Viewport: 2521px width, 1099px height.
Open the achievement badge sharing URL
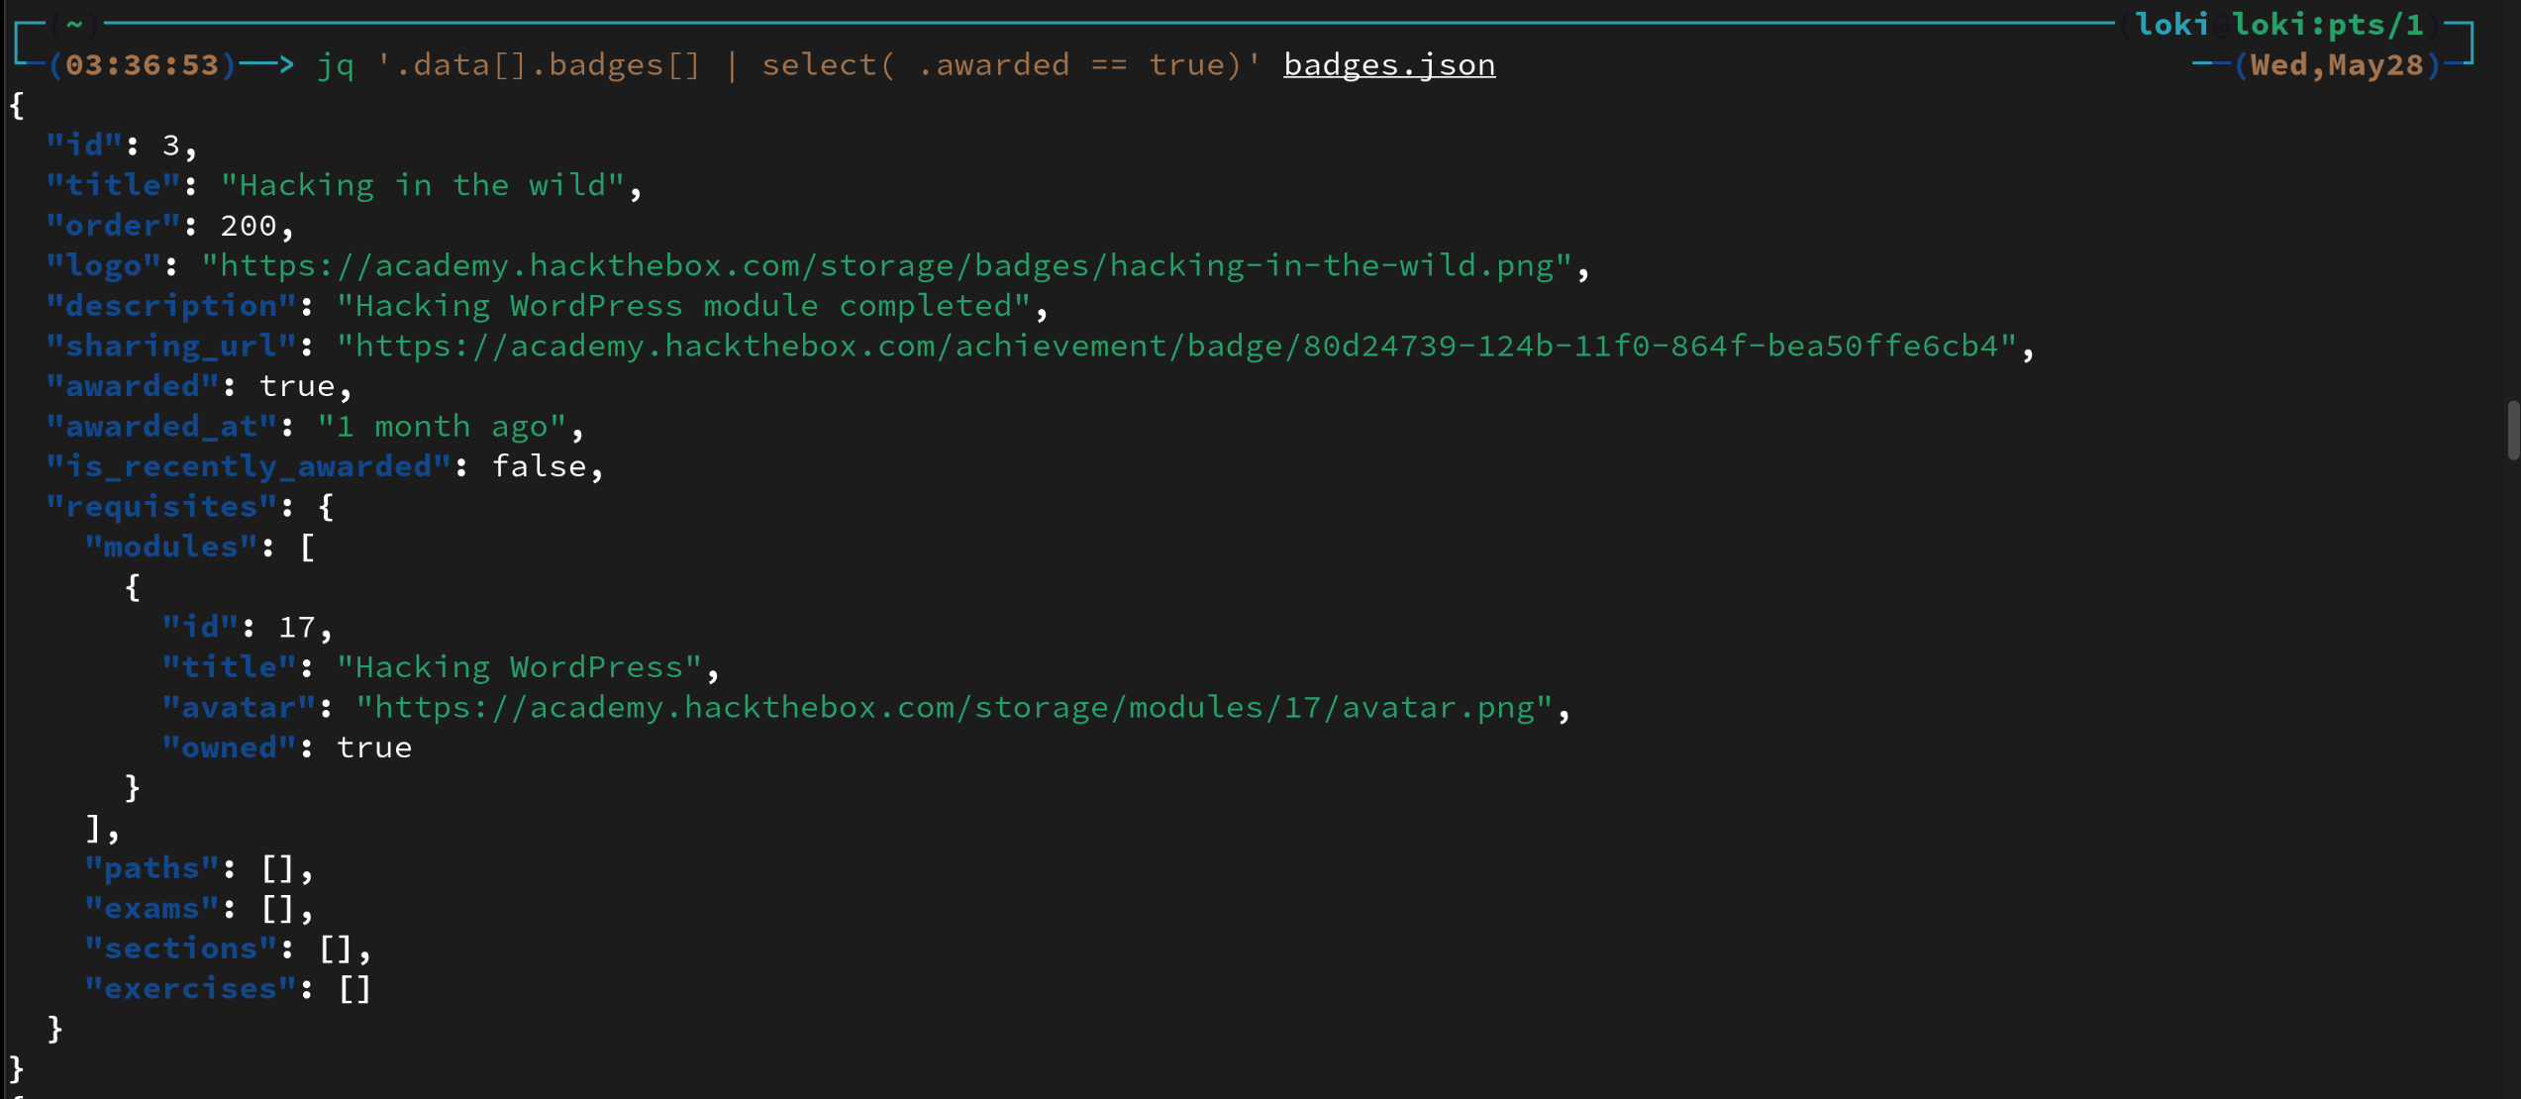click(x=1176, y=347)
